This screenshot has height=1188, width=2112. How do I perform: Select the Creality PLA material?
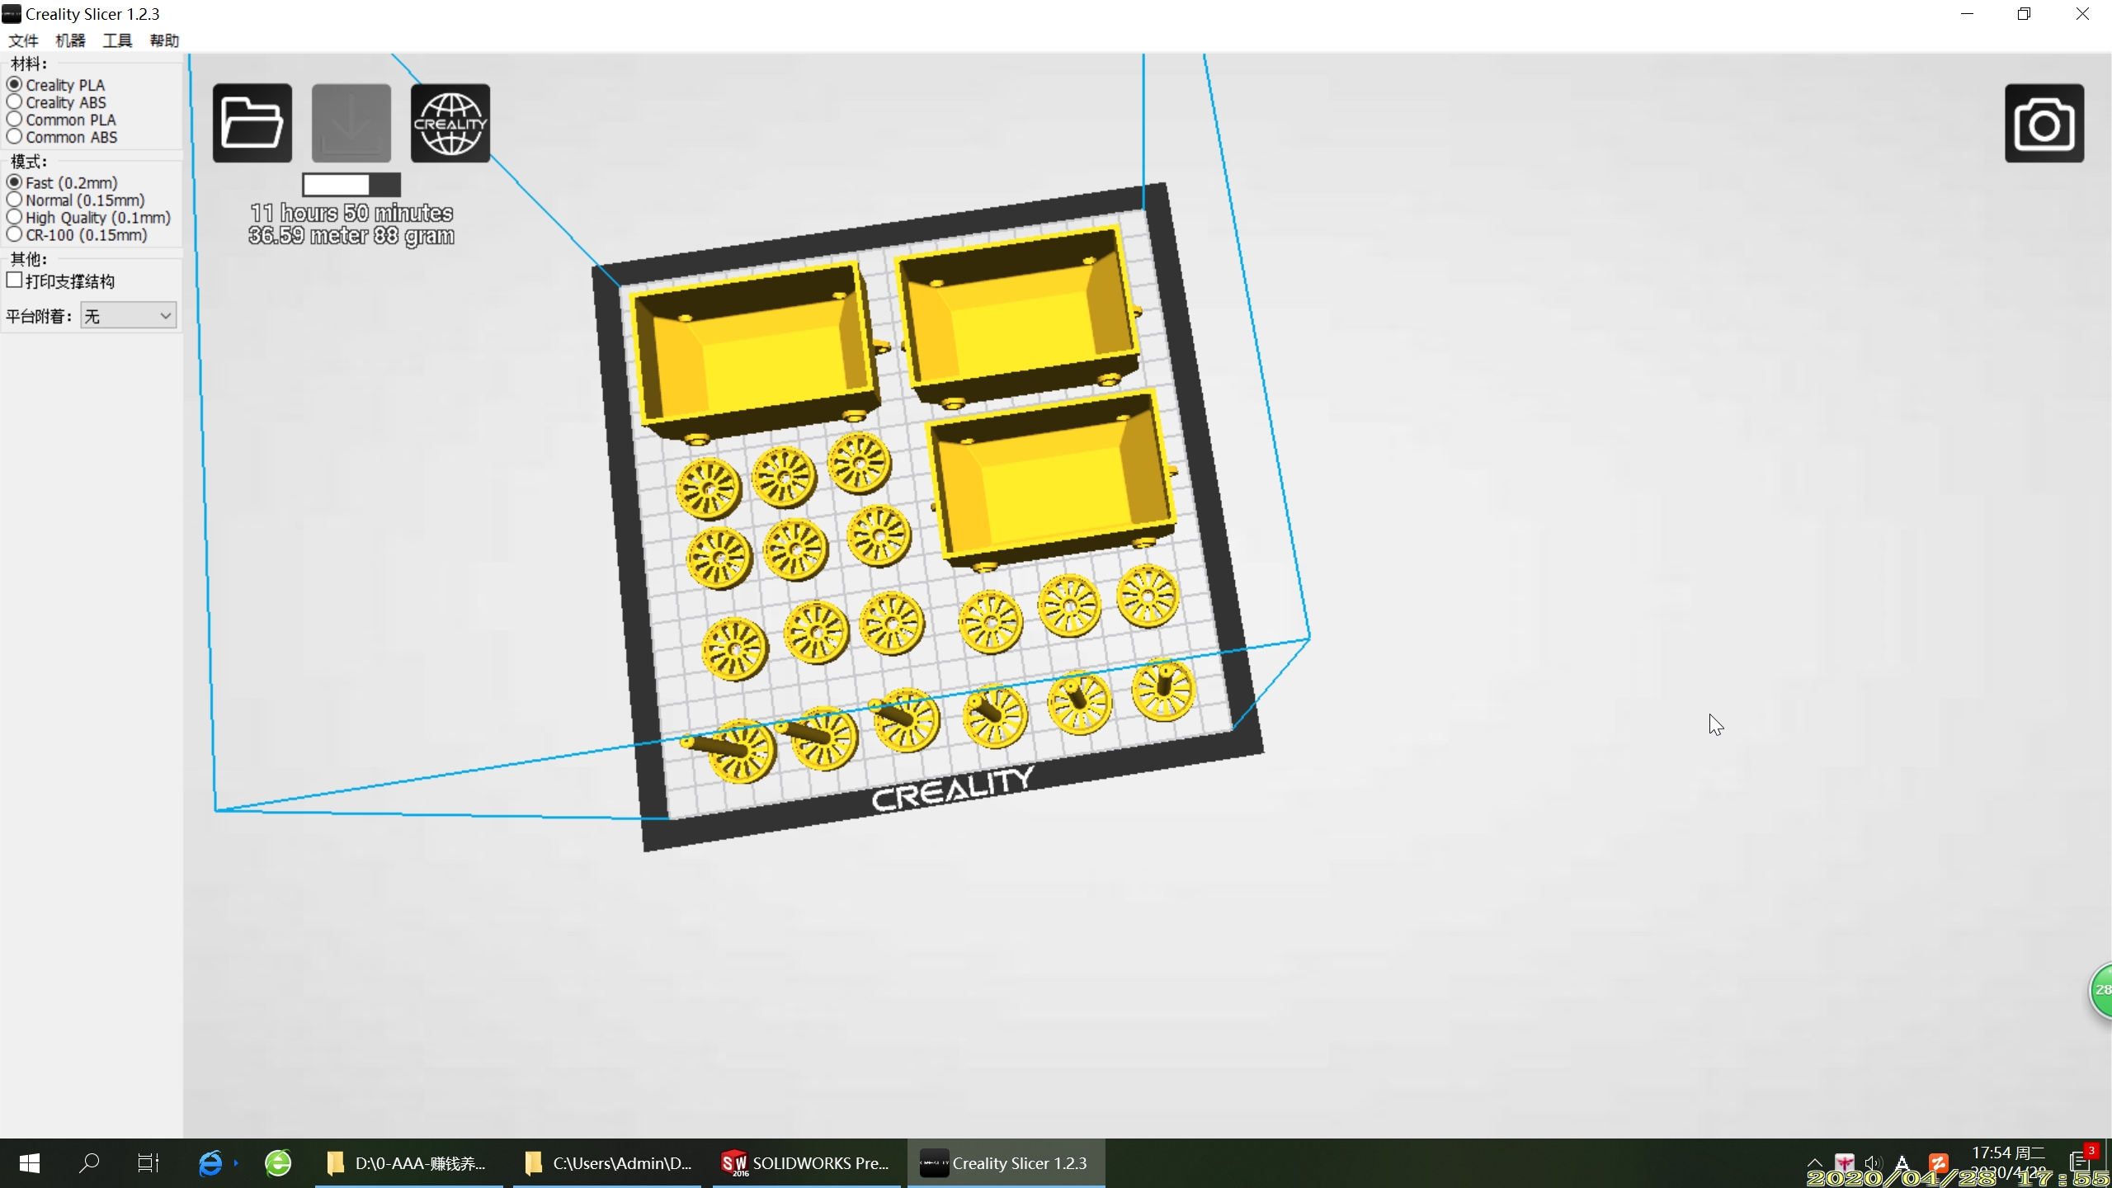(56, 85)
